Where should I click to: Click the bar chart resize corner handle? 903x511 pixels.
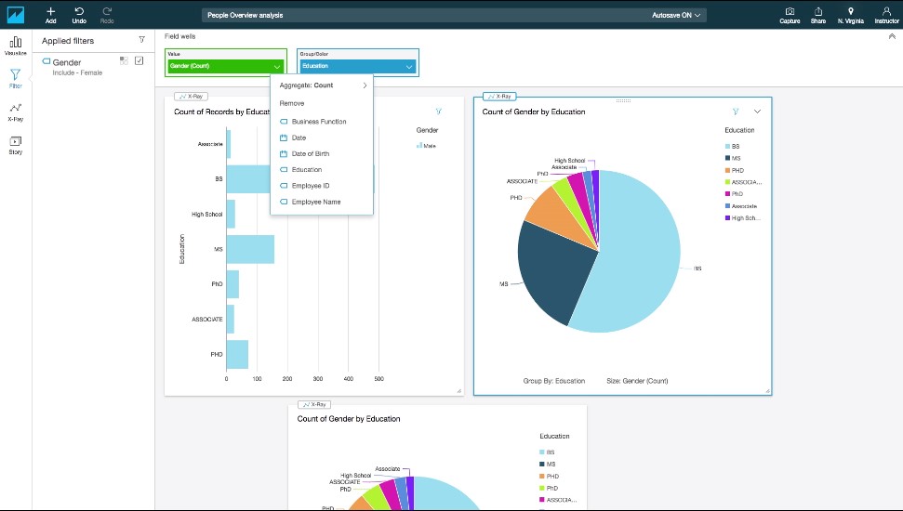pyautogui.click(x=459, y=391)
